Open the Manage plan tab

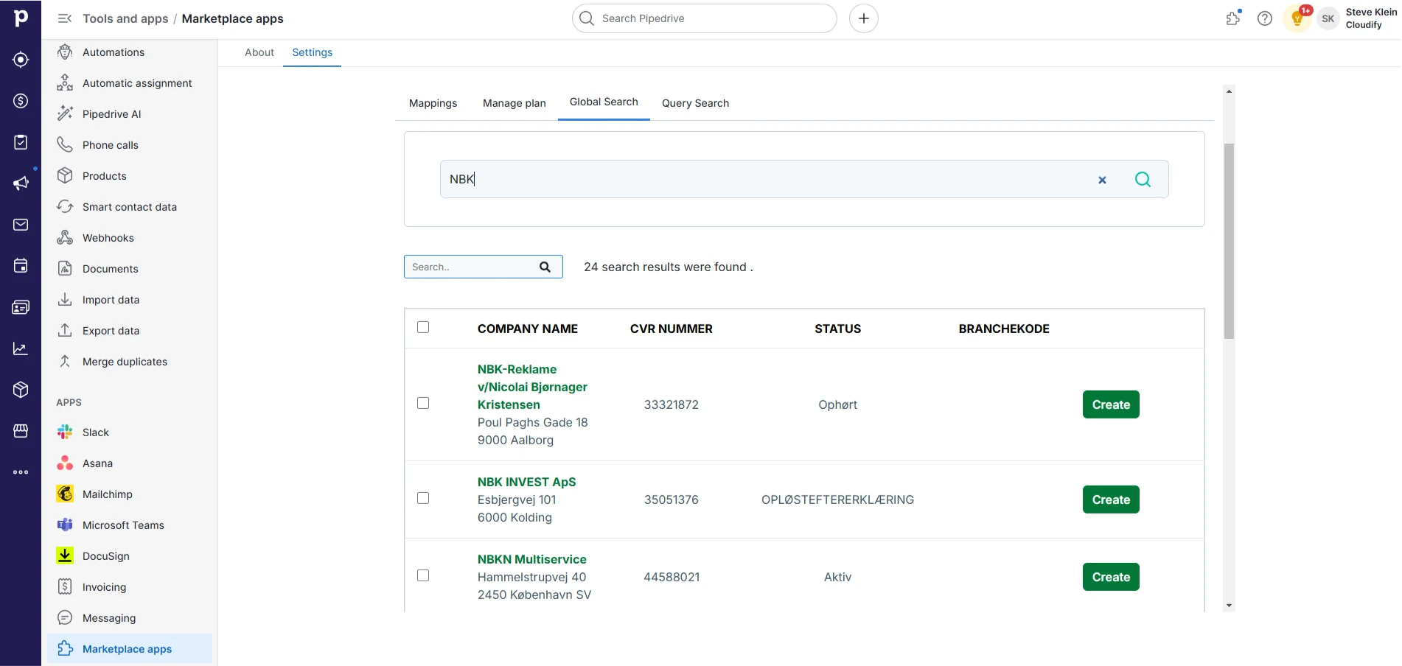click(515, 103)
